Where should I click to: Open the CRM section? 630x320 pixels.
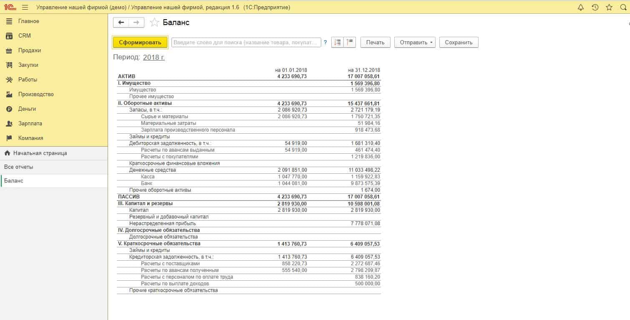click(25, 36)
